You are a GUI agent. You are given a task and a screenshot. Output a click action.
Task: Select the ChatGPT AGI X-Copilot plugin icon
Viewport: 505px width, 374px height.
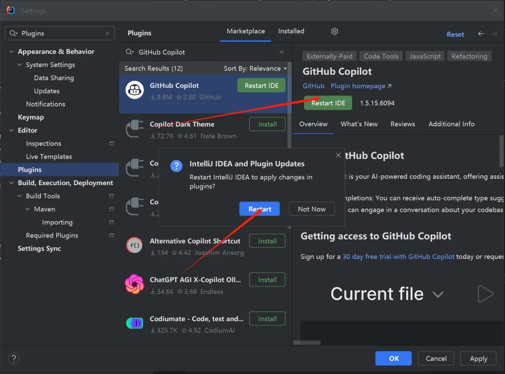click(135, 284)
